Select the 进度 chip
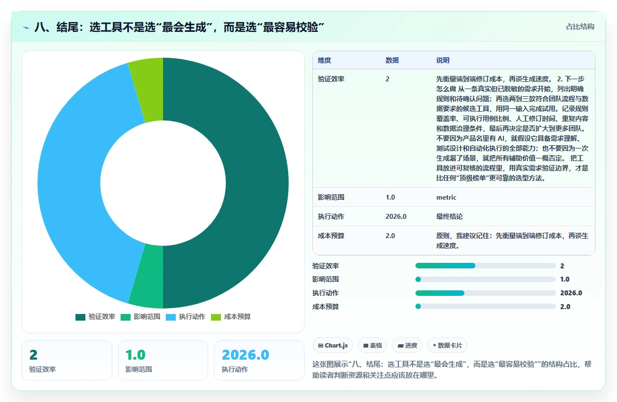 click(x=407, y=345)
